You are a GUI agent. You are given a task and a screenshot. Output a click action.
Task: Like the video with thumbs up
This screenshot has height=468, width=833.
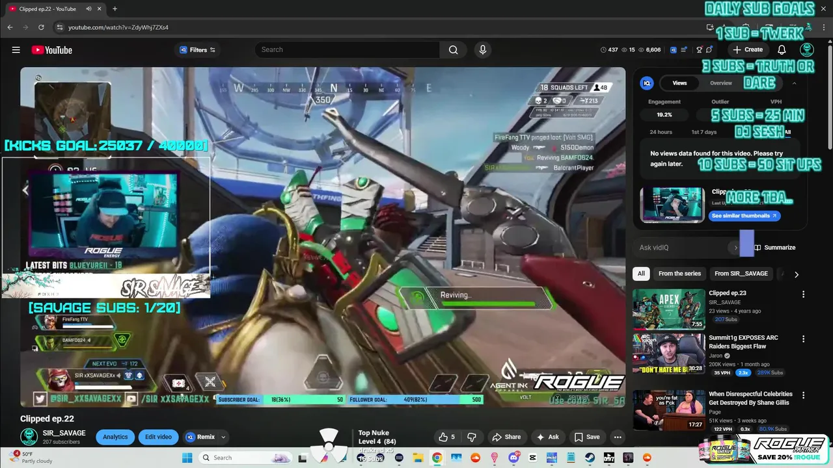coord(447,437)
